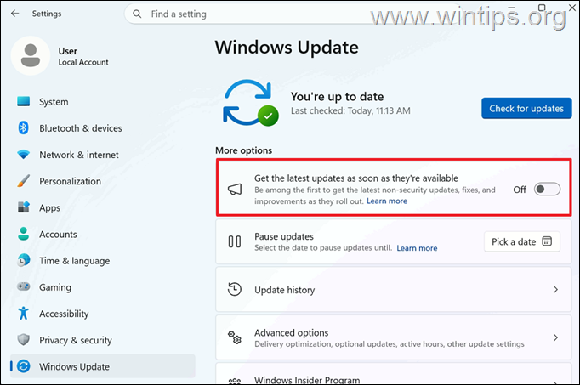Click the back arrow next to Settings
Image resolution: width=580 pixels, height=385 pixels.
pos(14,14)
